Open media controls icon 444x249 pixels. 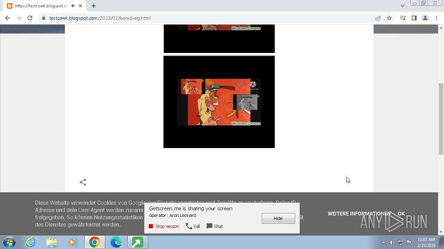[403, 18]
